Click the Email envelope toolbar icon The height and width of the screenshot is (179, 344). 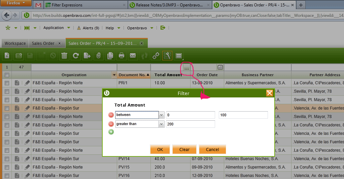pyautogui.click(x=133, y=56)
